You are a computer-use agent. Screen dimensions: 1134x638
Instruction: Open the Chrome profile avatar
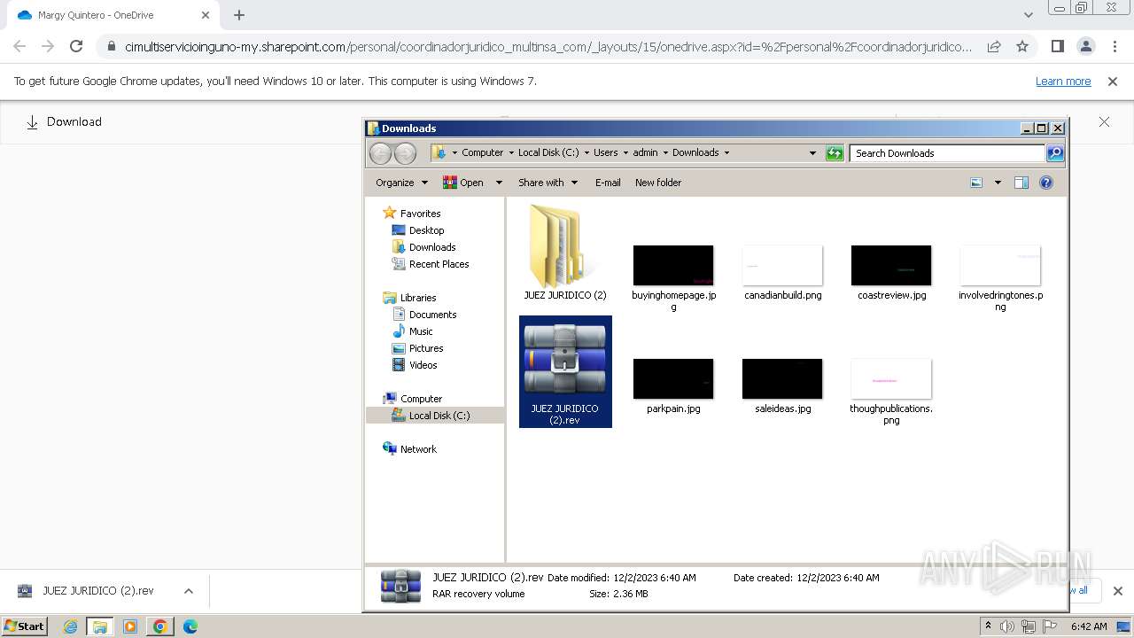pos(1086,46)
